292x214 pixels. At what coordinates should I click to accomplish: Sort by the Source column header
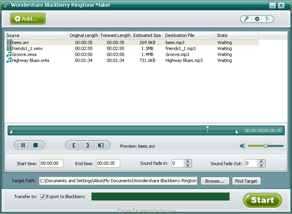tap(36, 35)
